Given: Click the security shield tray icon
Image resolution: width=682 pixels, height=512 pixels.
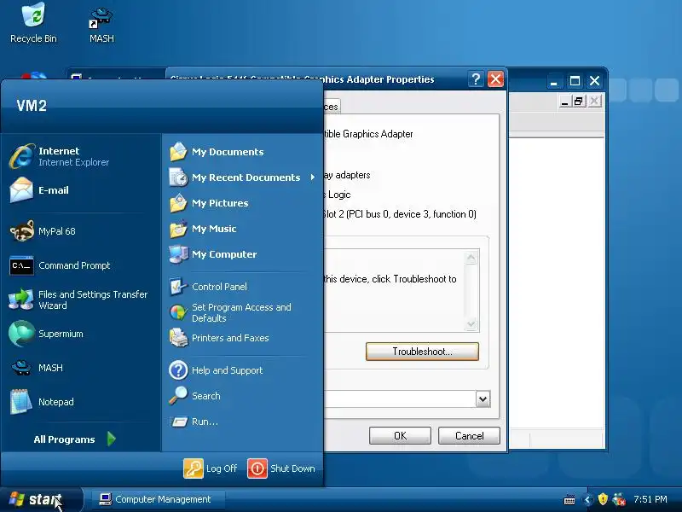Looking at the screenshot, I should pyautogui.click(x=603, y=499).
